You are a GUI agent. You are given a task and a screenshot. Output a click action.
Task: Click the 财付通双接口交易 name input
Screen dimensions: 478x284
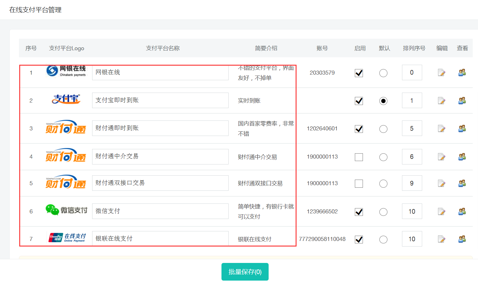tap(160, 183)
